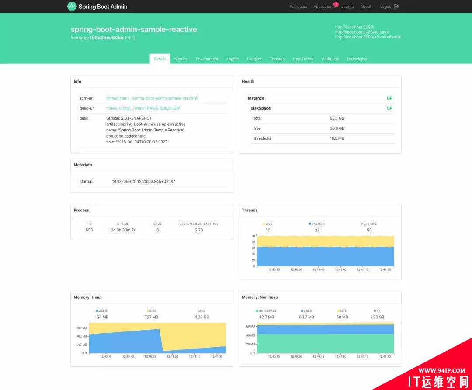Click the Memory: Non heap chart area

pyautogui.click(x=325, y=338)
